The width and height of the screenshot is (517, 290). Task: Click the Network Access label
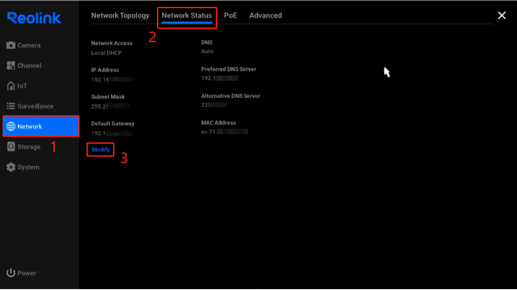112,43
